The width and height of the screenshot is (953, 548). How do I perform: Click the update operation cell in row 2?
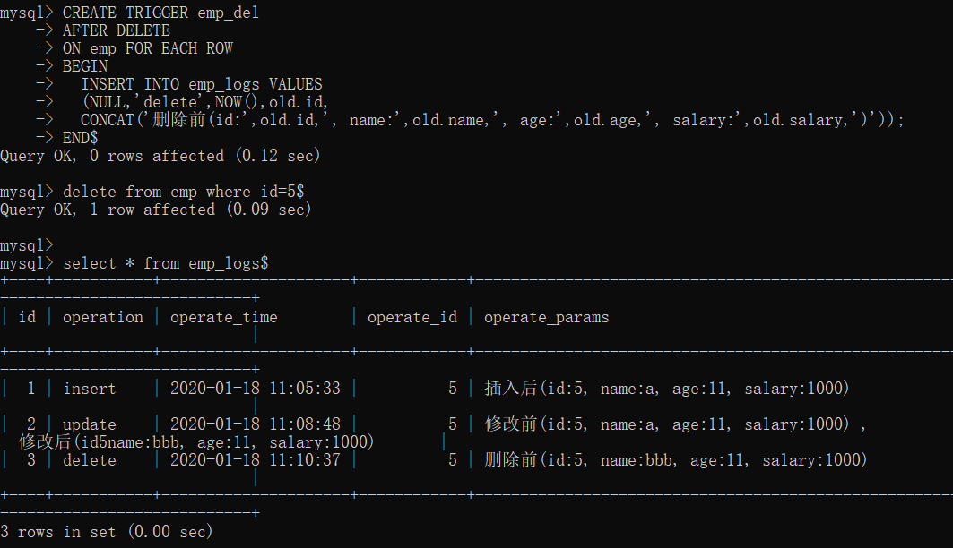coord(90,424)
